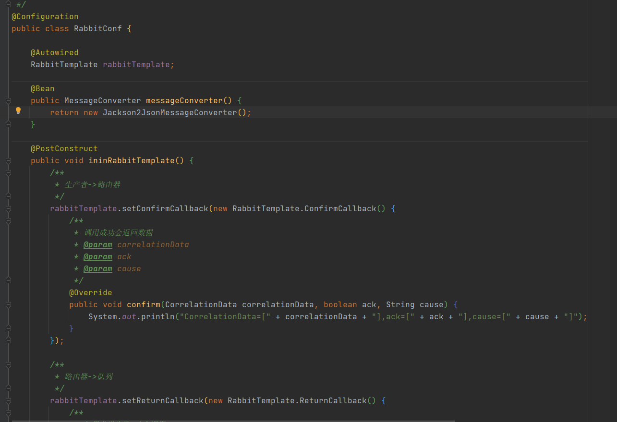Click the @param ack doc tag

click(108, 257)
